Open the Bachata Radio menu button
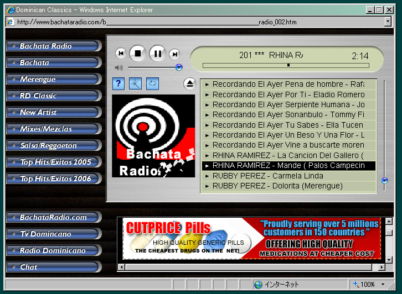 53,46
